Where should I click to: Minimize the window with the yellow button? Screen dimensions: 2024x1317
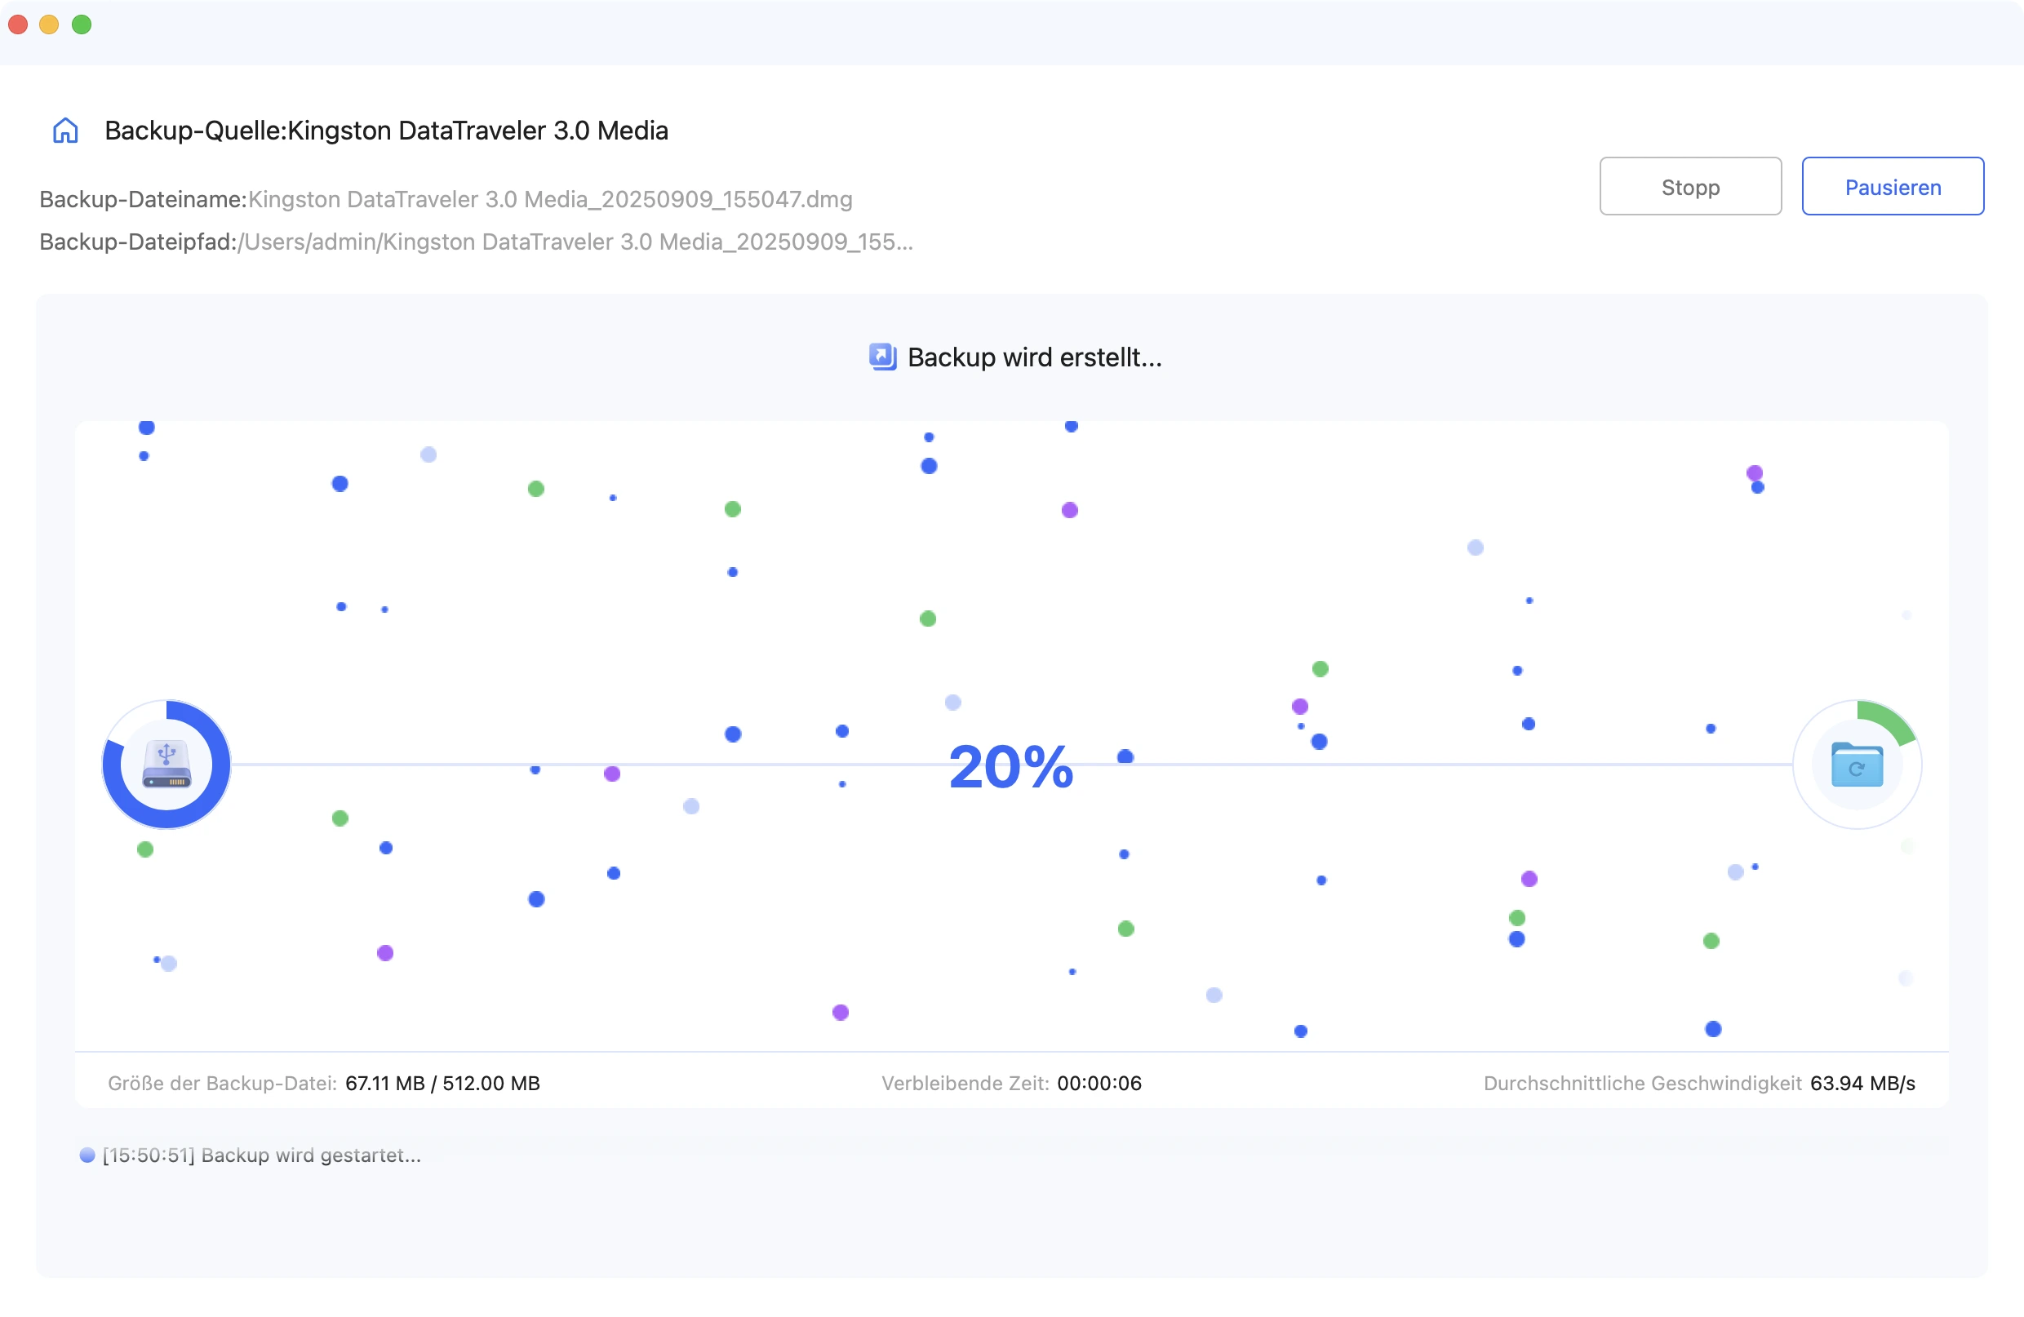coord(49,24)
